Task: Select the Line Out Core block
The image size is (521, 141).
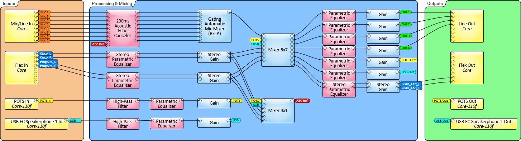Action: 467,26
